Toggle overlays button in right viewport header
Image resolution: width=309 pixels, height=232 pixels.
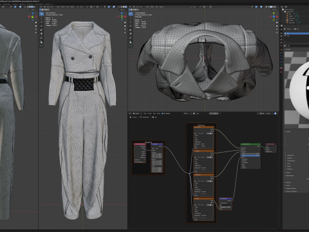coord(261,7)
